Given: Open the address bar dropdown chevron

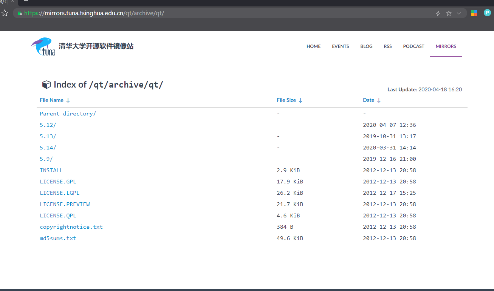Looking at the screenshot, I should click(459, 13).
